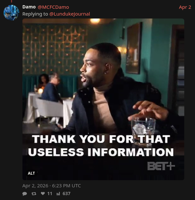Click the 'THANK YOU FOR THAT' caption text

(101, 139)
